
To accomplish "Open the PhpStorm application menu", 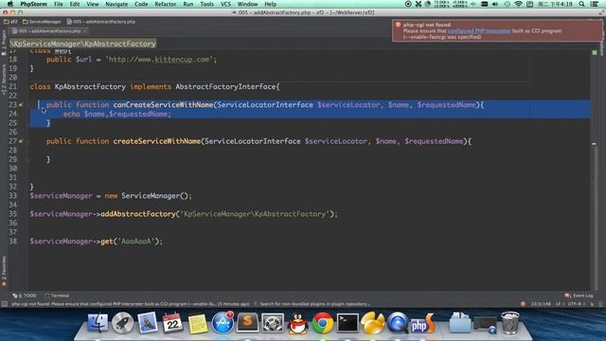I will (x=34, y=4).
